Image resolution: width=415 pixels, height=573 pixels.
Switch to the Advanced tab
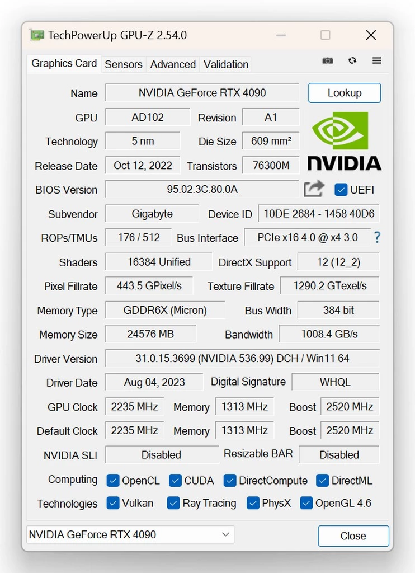point(173,64)
